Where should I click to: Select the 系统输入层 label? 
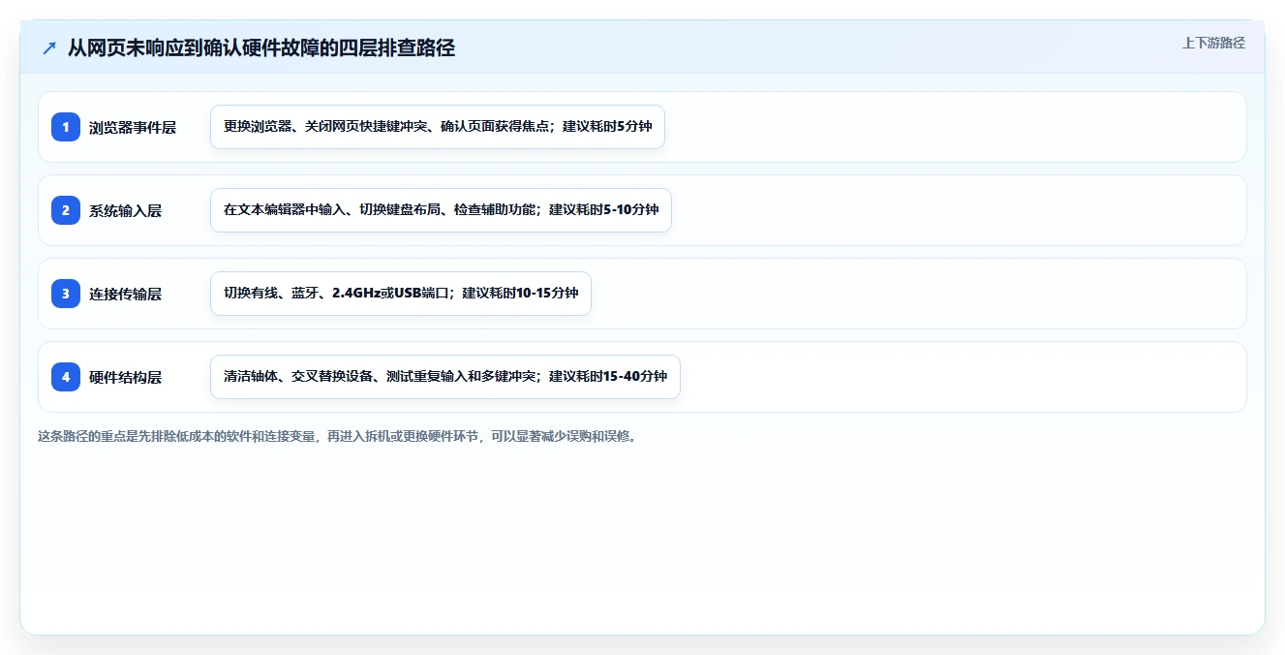tap(126, 210)
